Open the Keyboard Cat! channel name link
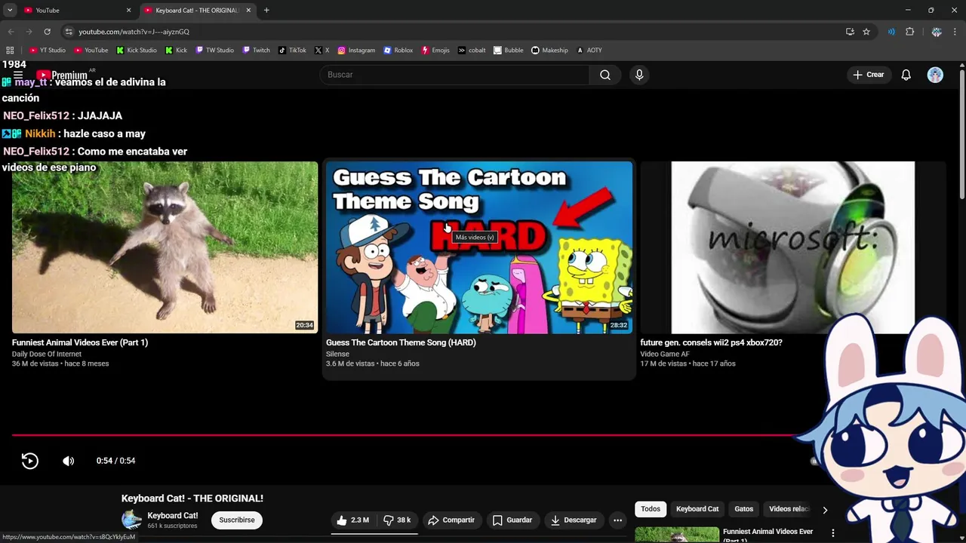This screenshot has height=543, width=966. pos(173,516)
